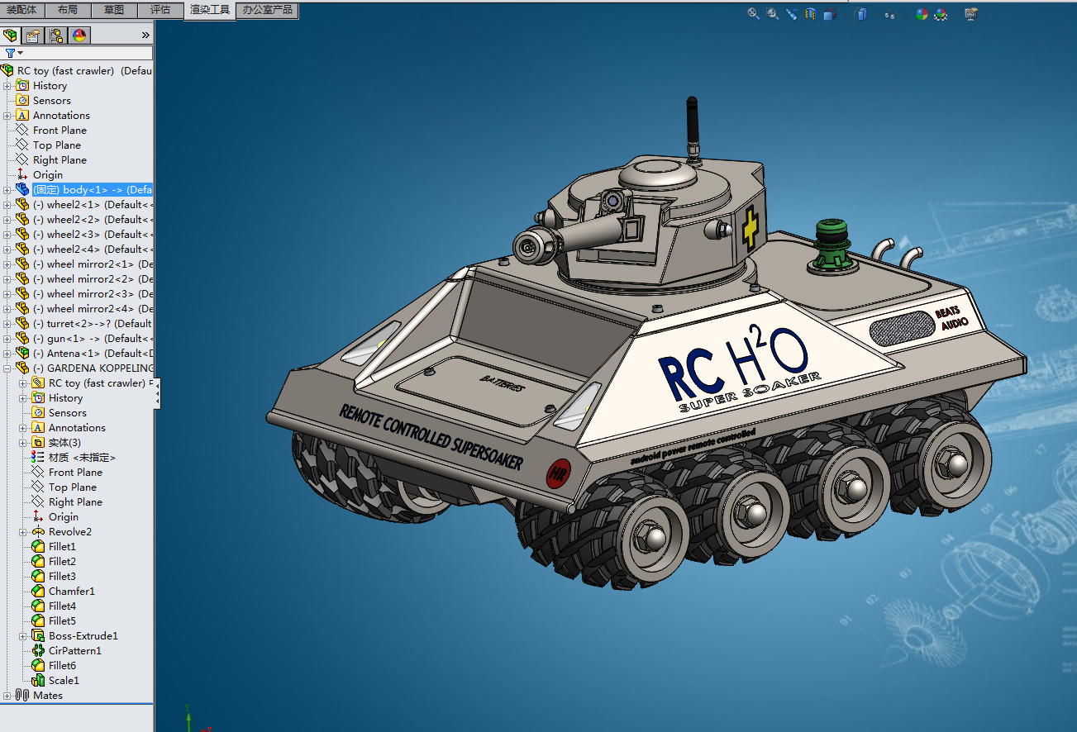The image size is (1077, 732).
Task: Click the top-level Annotations folder icon
Action: click(22, 116)
